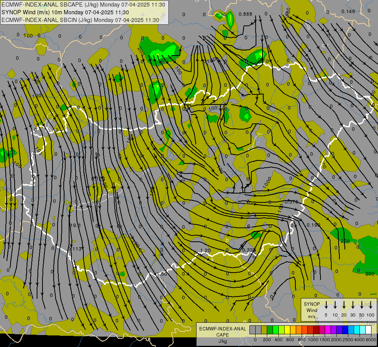Click the 0.888 value on the map

point(246,14)
